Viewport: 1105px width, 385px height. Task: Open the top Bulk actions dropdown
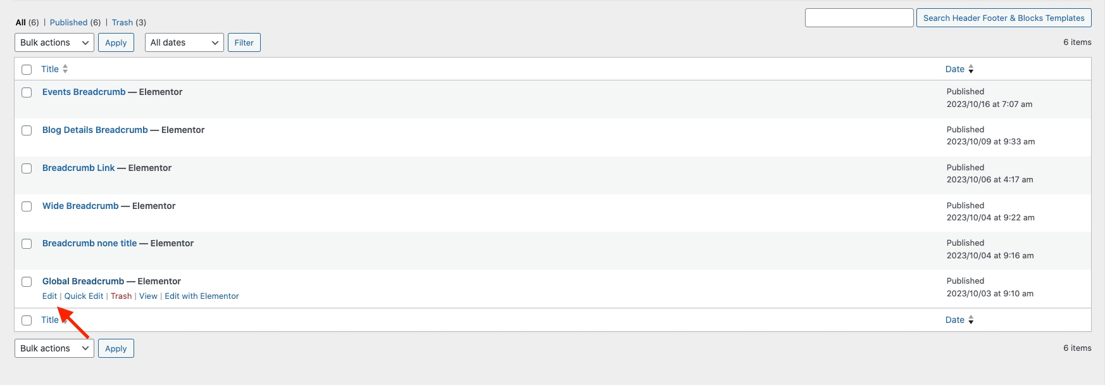[x=54, y=42]
